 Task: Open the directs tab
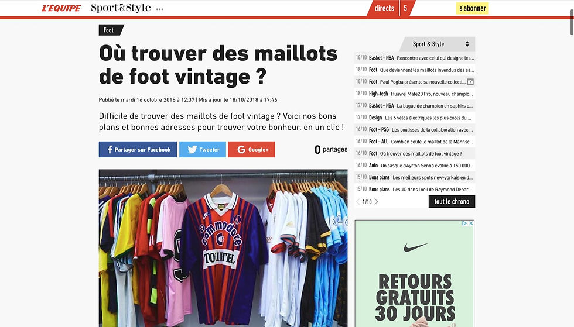384,8
